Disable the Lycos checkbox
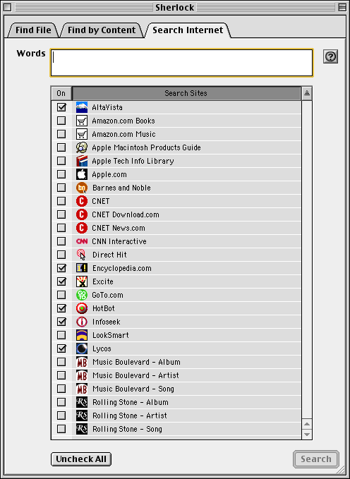The width and height of the screenshot is (350, 479). [x=61, y=348]
